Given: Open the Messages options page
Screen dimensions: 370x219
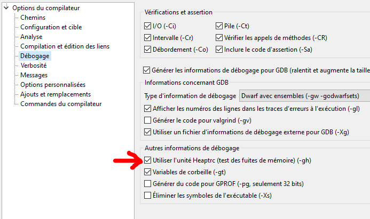Looking at the screenshot, I should click(x=34, y=75).
